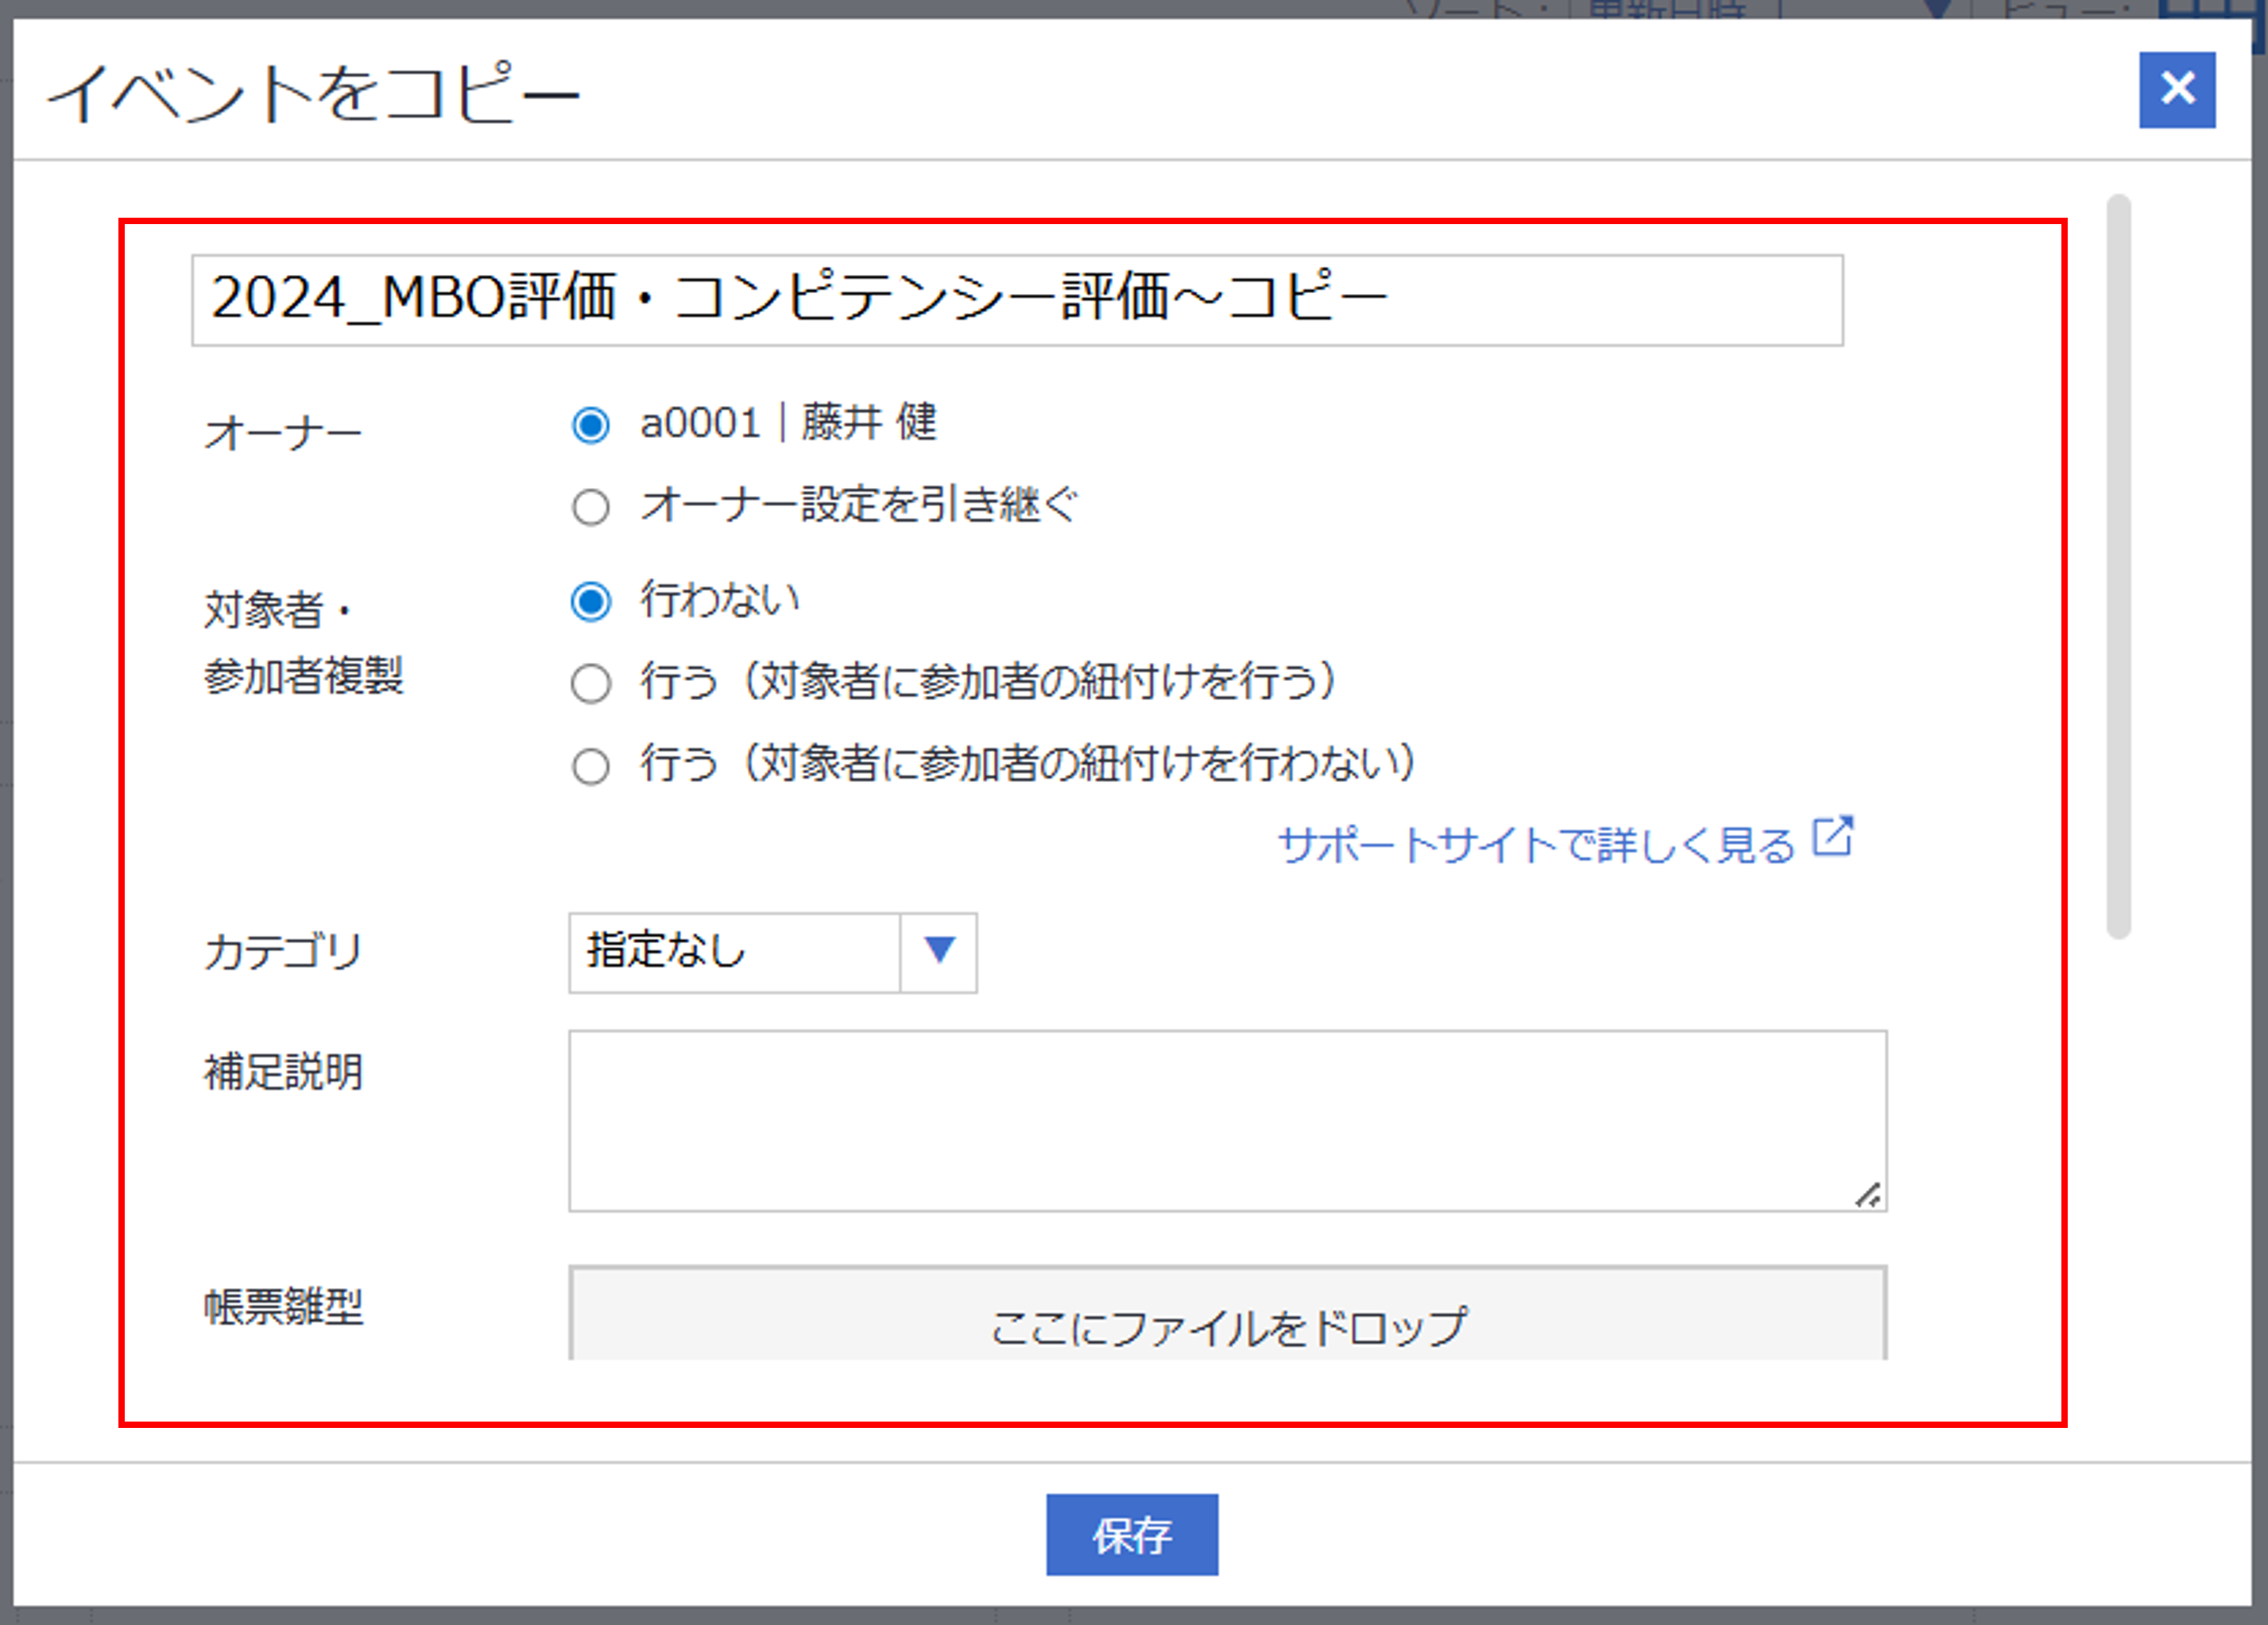2268x1625 pixels.
Task: Select 行う（対象者に参加者の紐付けを行う）option
Action: (590, 685)
